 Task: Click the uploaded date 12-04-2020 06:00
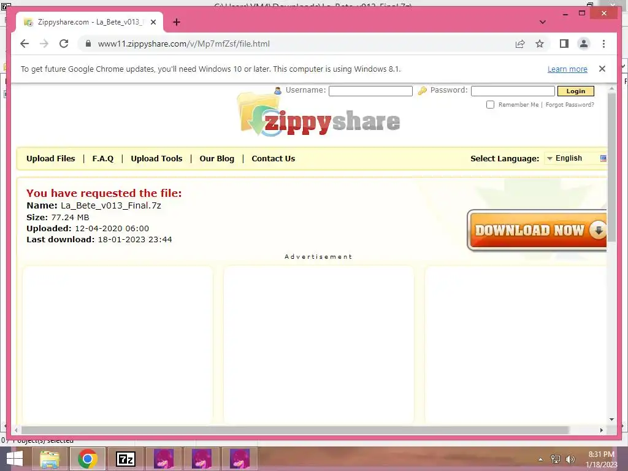[x=112, y=229]
